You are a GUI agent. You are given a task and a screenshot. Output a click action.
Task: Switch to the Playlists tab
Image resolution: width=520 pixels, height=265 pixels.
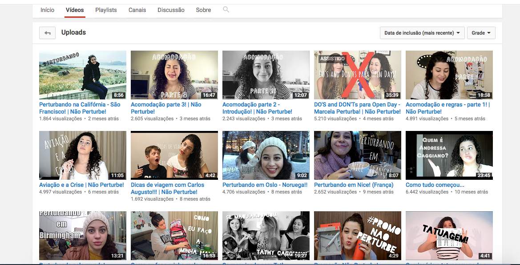(106, 10)
